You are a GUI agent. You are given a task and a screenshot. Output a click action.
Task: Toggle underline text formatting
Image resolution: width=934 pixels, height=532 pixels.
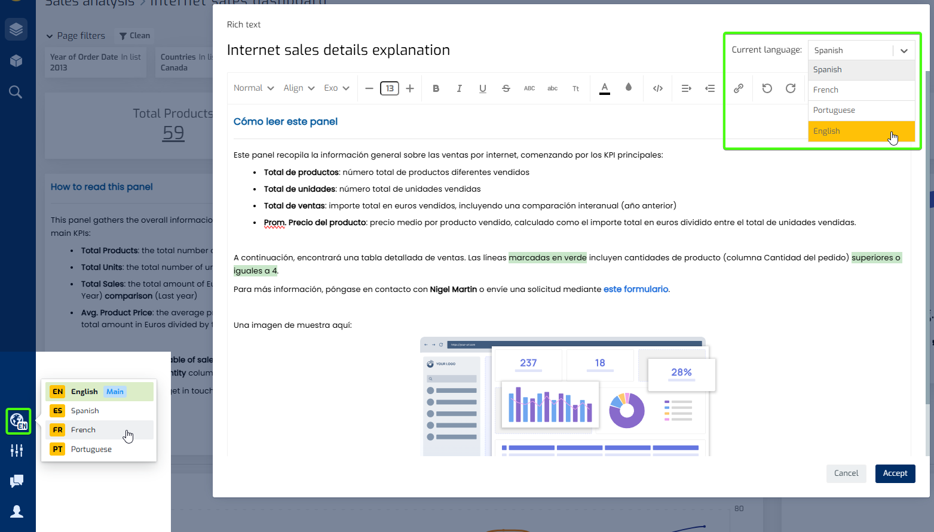tap(482, 88)
